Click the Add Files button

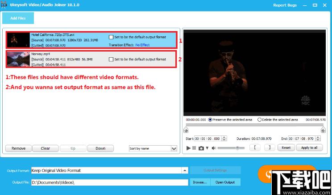[x=18, y=18]
